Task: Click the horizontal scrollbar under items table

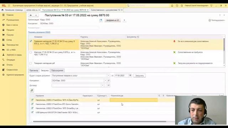Action: (x=100, y=122)
